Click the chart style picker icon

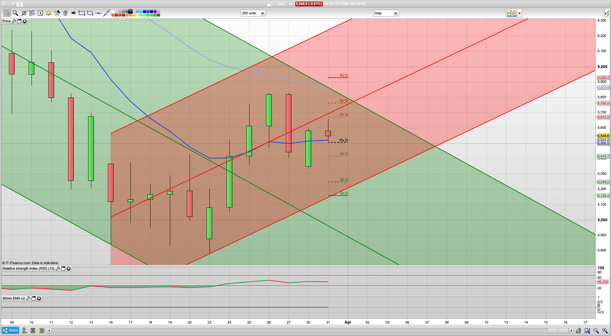pos(512,13)
